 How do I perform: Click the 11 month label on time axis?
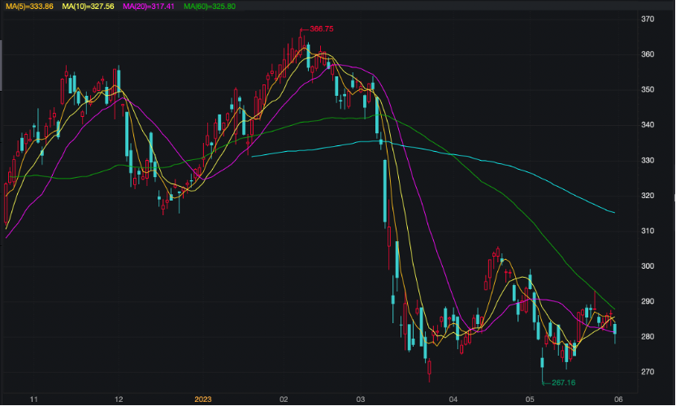pos(33,400)
